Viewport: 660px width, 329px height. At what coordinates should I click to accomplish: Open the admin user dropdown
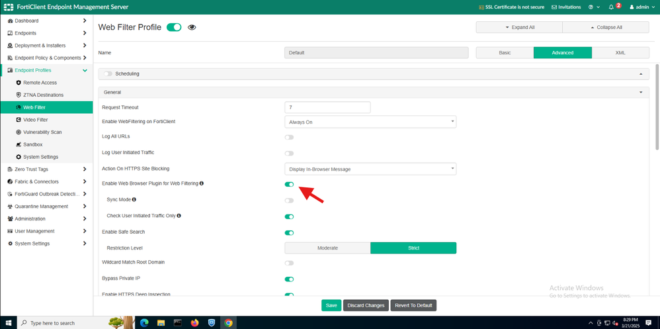(x=643, y=7)
